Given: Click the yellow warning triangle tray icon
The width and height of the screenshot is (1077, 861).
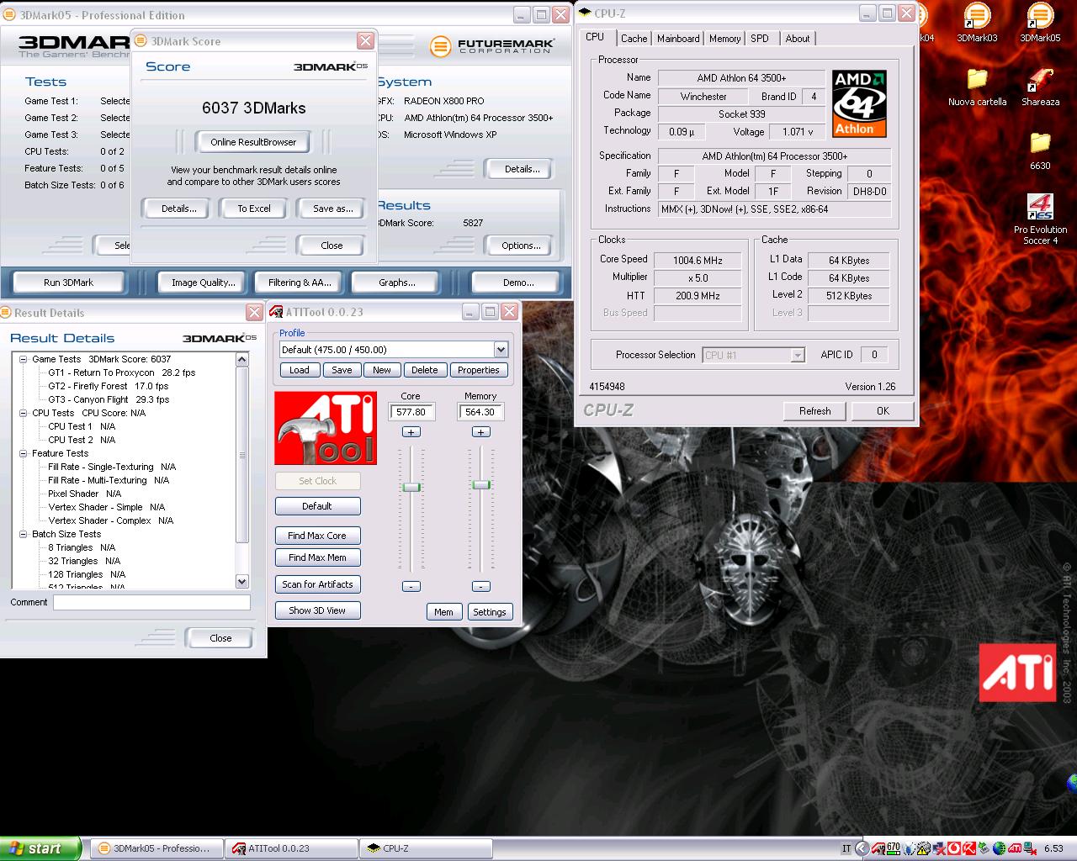Looking at the screenshot, I should [924, 848].
